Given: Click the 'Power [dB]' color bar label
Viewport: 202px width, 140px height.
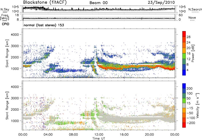Looking at the screenshot, I should pos(193,53).
